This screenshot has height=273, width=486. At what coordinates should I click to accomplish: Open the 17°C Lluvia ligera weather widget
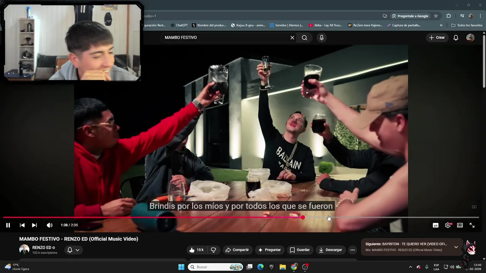pos(17,267)
